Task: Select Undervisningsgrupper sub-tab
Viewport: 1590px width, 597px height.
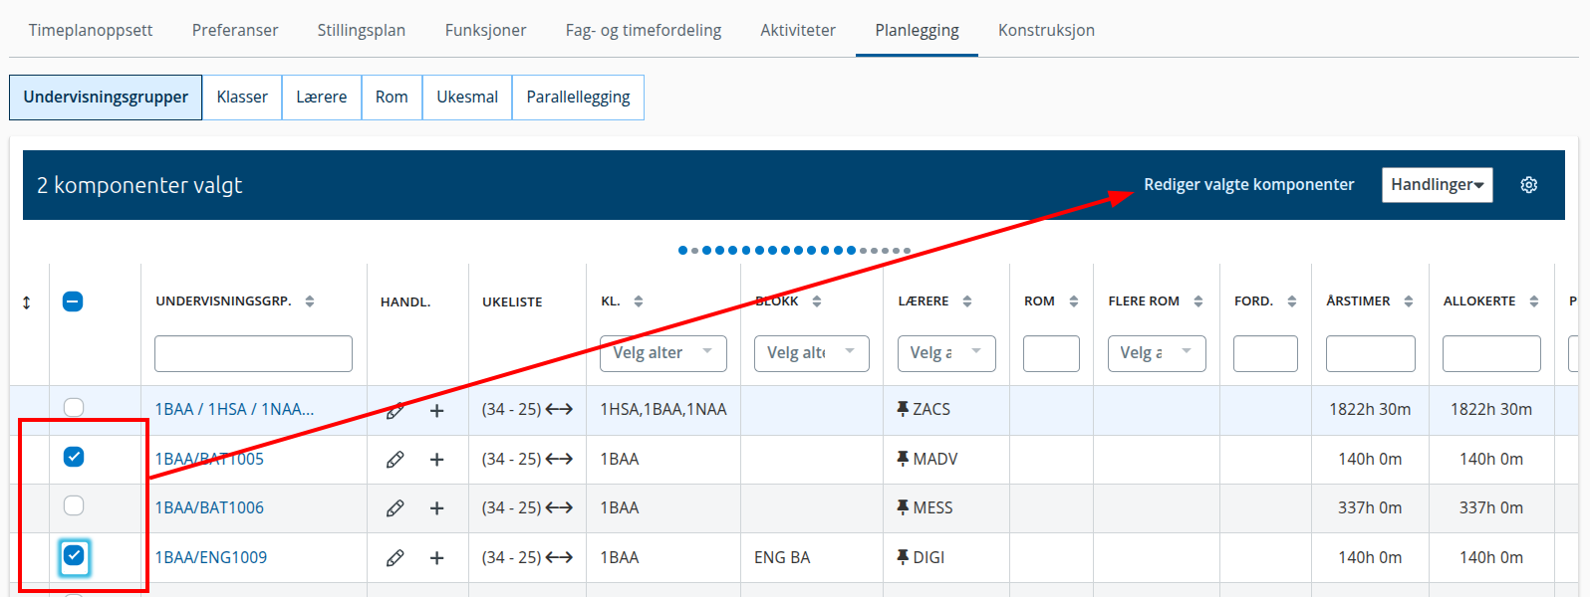Action: (x=106, y=98)
